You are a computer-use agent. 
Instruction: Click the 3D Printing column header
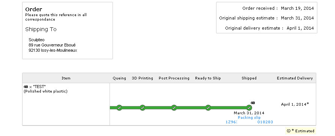(x=142, y=78)
